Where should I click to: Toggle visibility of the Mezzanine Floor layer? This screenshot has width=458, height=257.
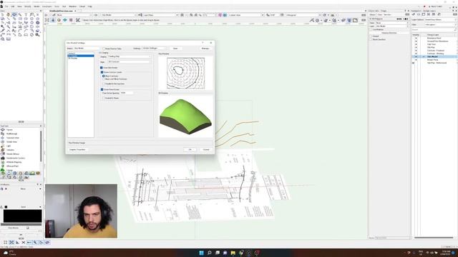pos(416,38)
